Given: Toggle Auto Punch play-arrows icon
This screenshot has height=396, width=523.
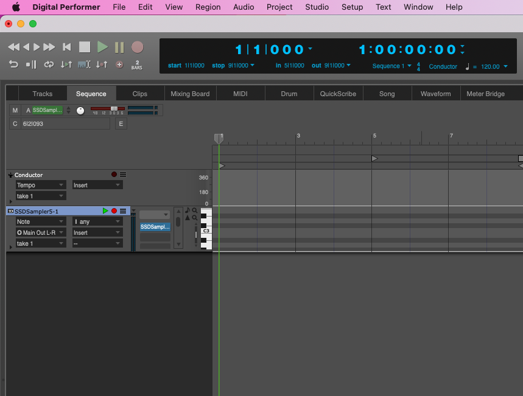Looking at the screenshot, I should pyautogui.click(x=66, y=64).
